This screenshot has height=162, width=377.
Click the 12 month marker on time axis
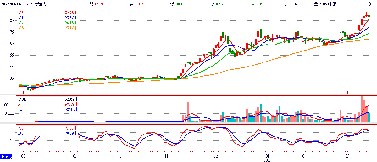(x=216, y=156)
